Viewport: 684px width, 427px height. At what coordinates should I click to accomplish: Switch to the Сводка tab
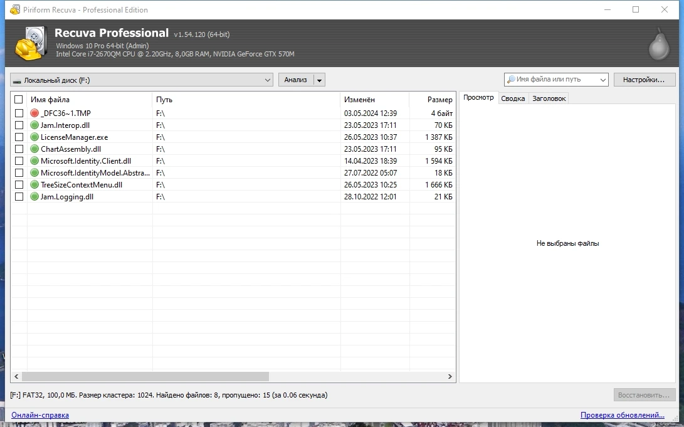(x=513, y=98)
